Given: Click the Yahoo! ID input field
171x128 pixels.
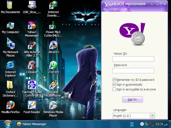Looking at the screenshot, I should point(133,59).
